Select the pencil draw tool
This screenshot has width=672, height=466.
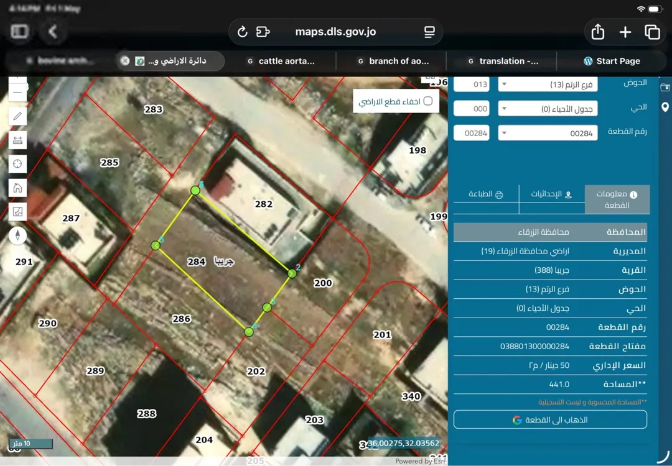pos(17,116)
